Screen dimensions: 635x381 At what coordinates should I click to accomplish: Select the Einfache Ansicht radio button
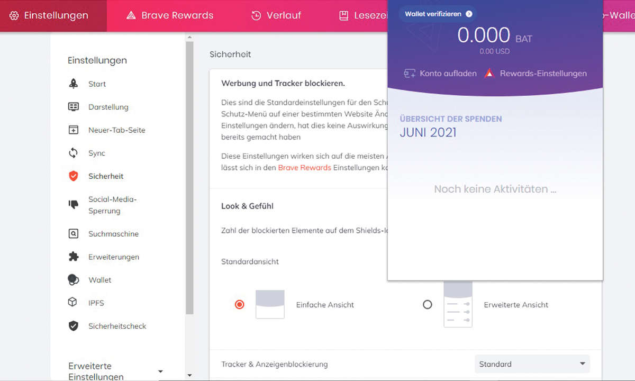tap(240, 304)
